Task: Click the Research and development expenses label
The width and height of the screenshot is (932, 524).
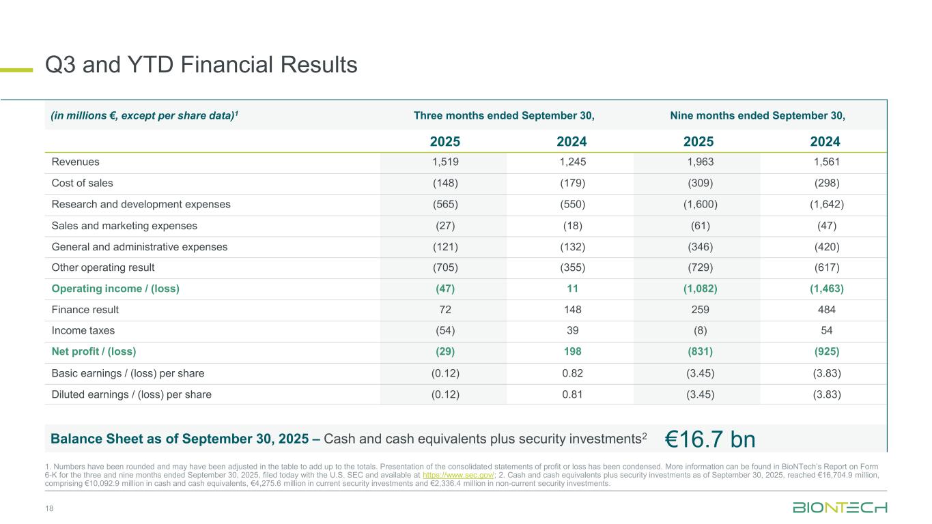Action: 141,205
